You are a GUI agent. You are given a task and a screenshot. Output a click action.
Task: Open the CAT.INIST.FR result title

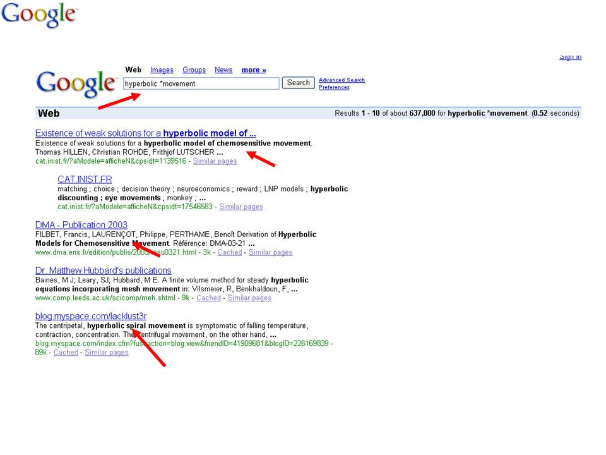(x=85, y=179)
